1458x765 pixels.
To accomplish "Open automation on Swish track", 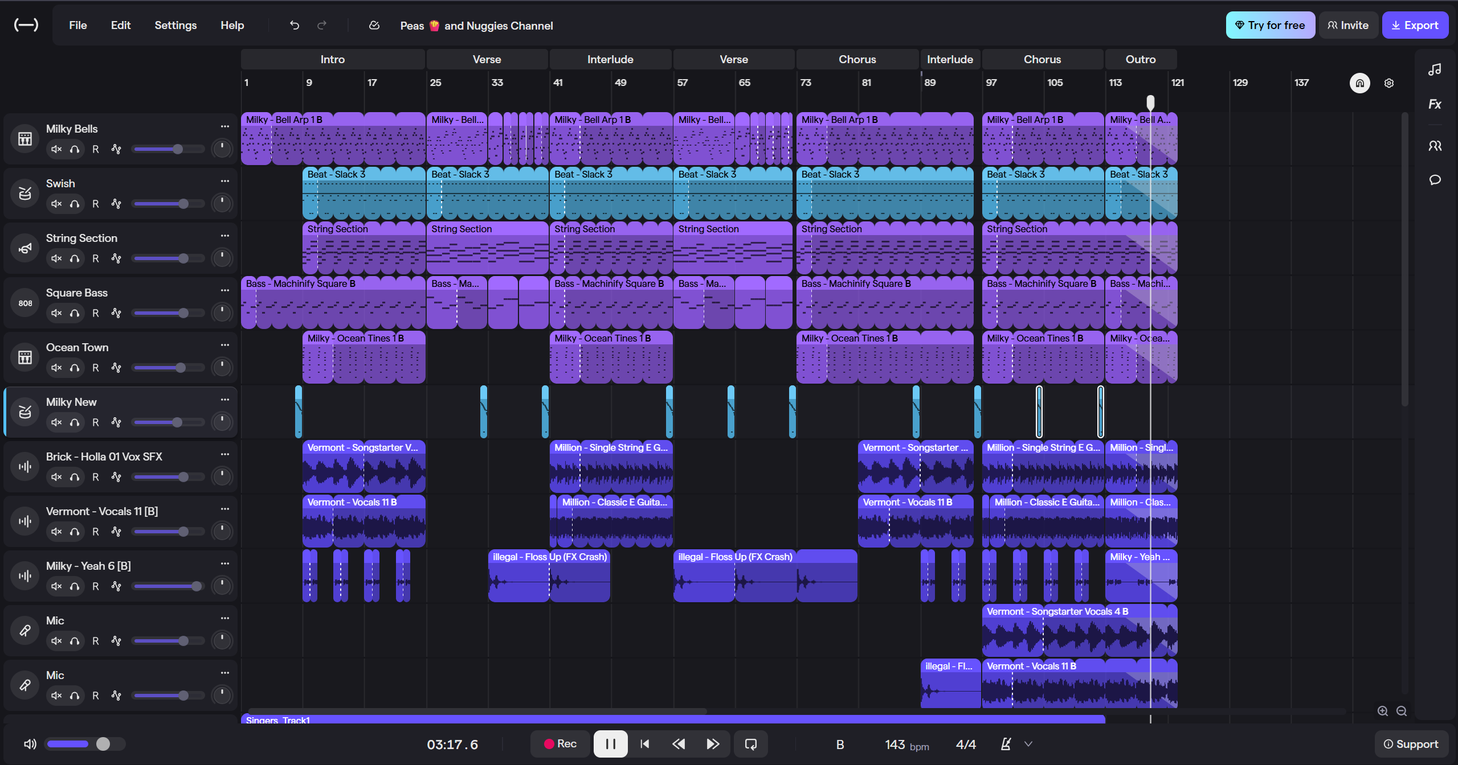I will click(x=116, y=204).
